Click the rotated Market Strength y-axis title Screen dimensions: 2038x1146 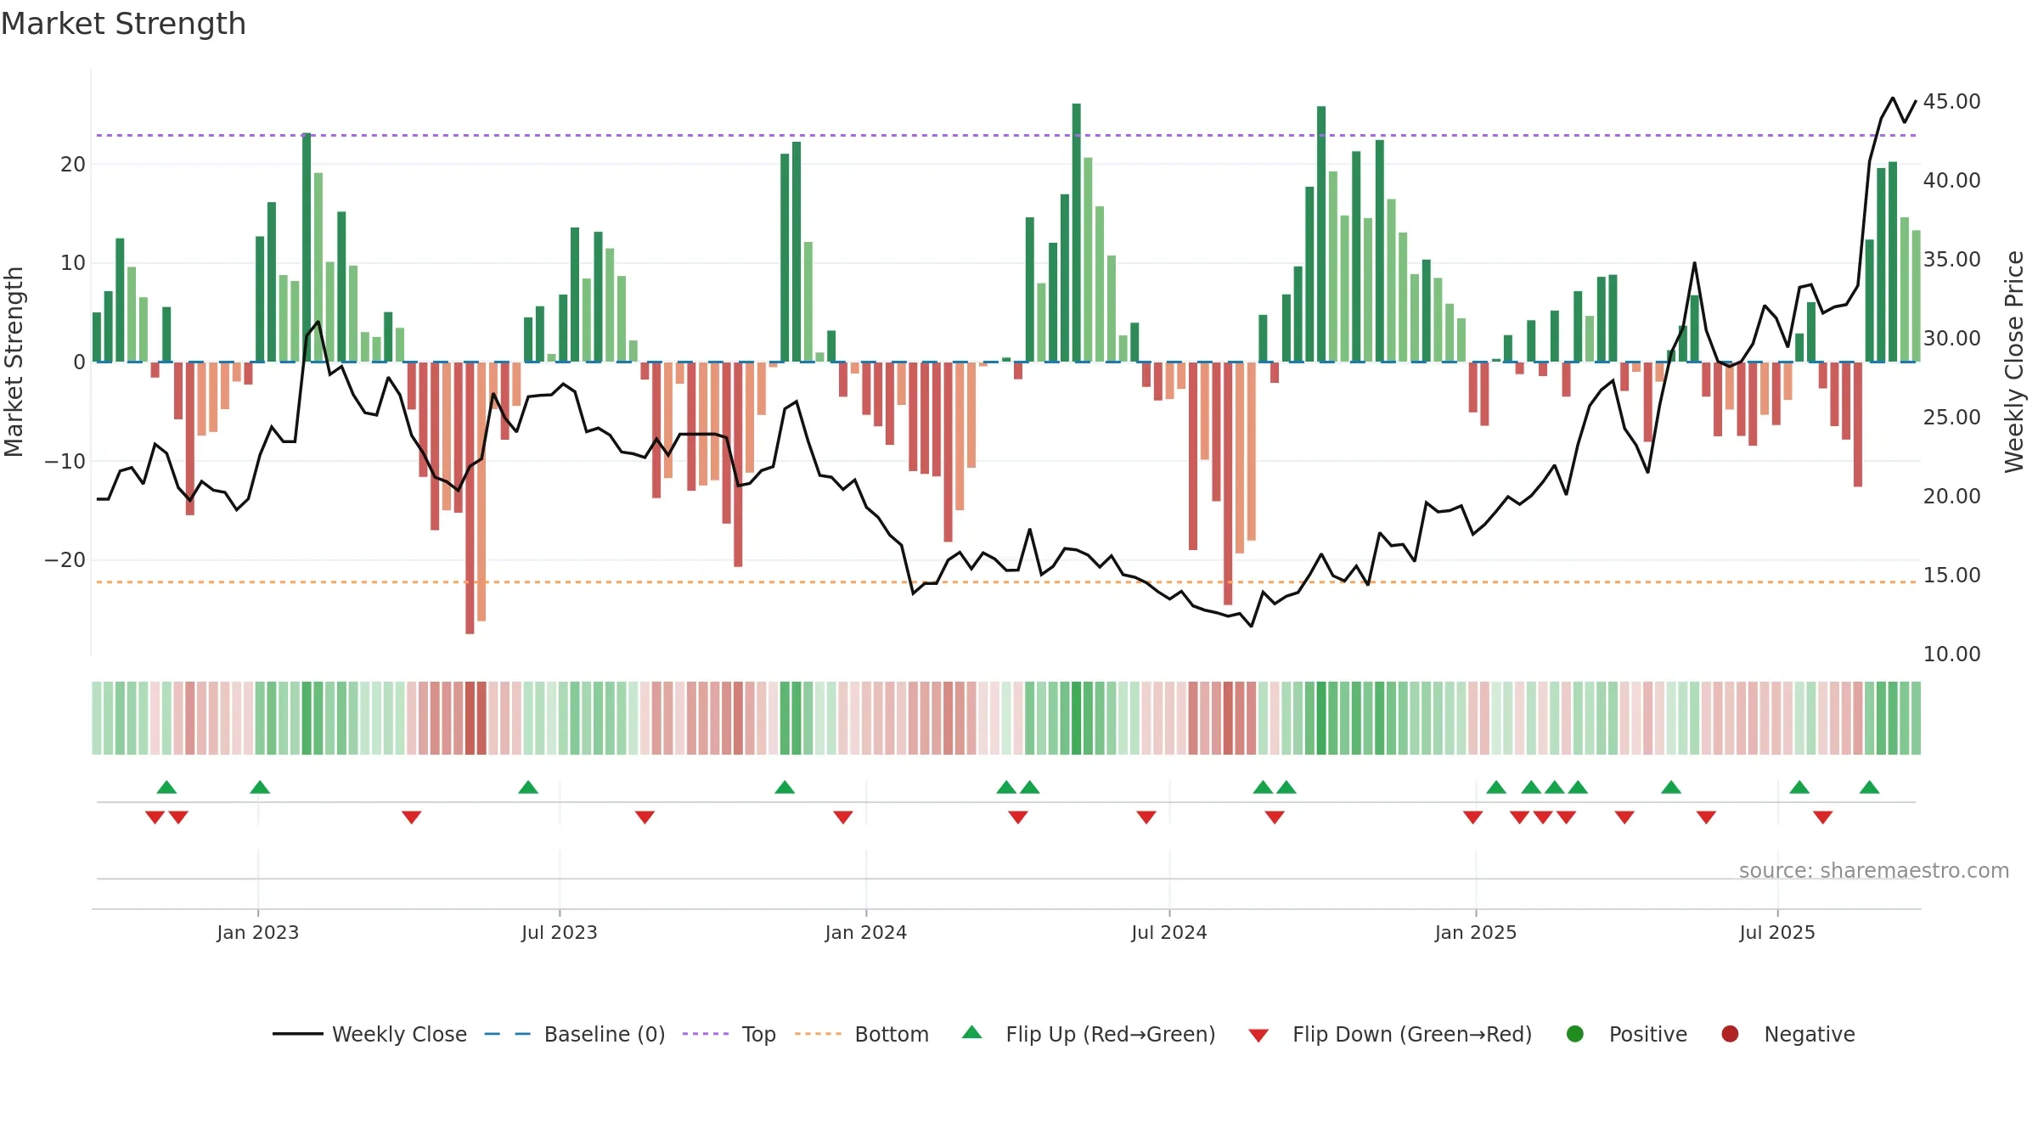click(x=14, y=362)
